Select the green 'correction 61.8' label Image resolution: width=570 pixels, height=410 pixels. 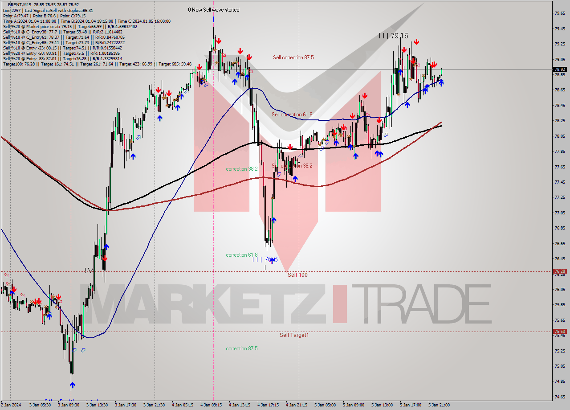(241, 255)
